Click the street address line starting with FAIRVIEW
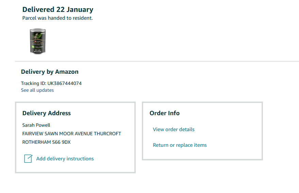Screen dimensions: 299x193 [71, 134]
